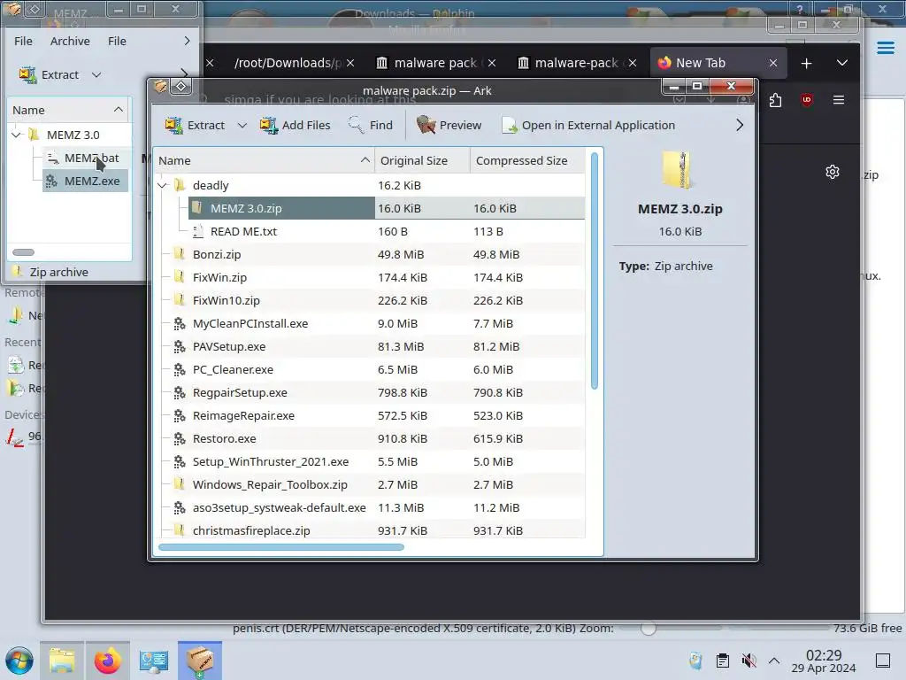
Task: Click the Find toolbar button
Action: pyautogui.click(x=371, y=125)
